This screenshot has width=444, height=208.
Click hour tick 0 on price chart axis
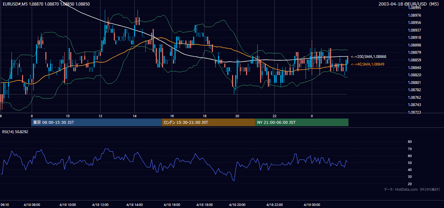(312, 116)
